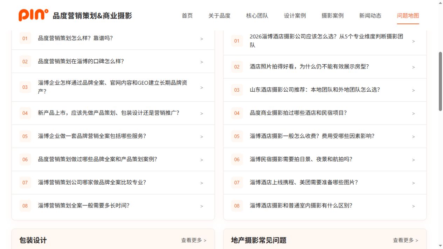Click the scrollbar down arrow button

(440, 246)
